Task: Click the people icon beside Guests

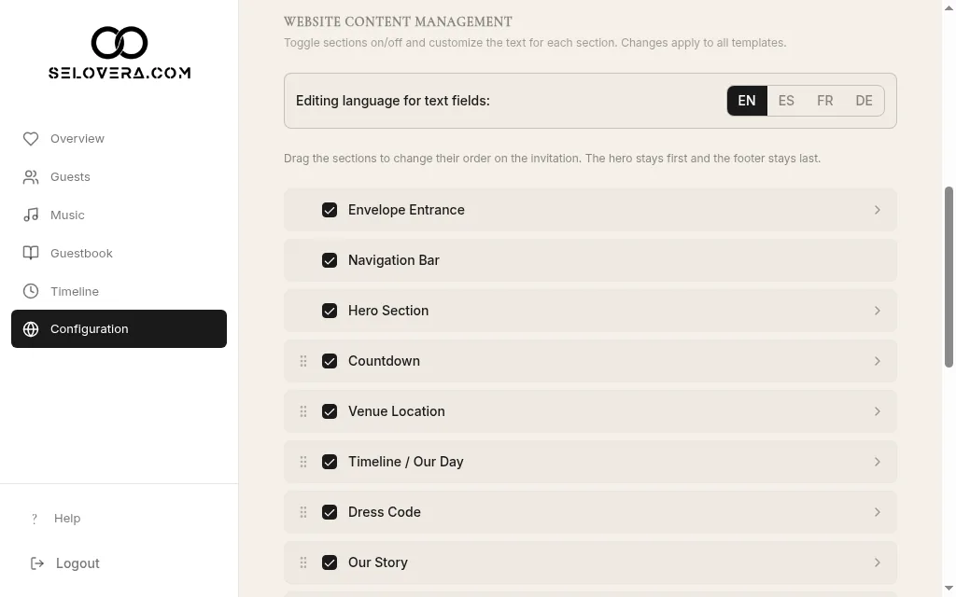Action: (31, 177)
